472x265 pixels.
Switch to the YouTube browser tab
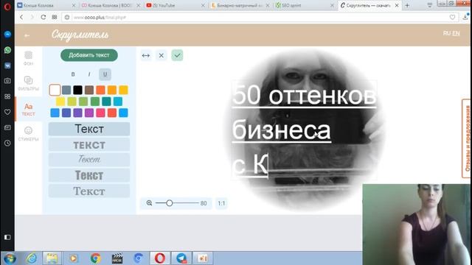click(x=174, y=5)
